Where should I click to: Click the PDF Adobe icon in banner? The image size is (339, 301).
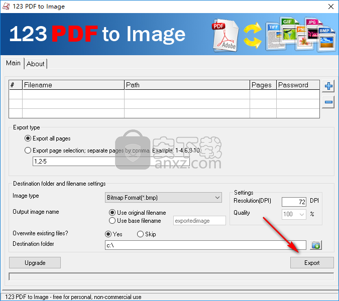(225, 36)
